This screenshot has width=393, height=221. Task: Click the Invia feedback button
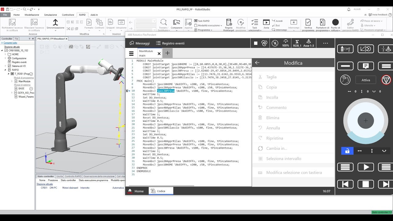pyautogui.click(x=378, y=15)
